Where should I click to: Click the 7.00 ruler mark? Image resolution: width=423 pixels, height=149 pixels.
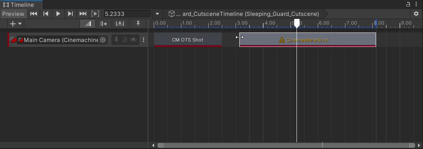click(x=352, y=23)
